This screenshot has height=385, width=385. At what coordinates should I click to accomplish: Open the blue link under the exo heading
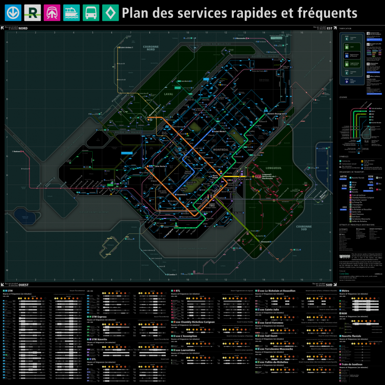pos(344,209)
